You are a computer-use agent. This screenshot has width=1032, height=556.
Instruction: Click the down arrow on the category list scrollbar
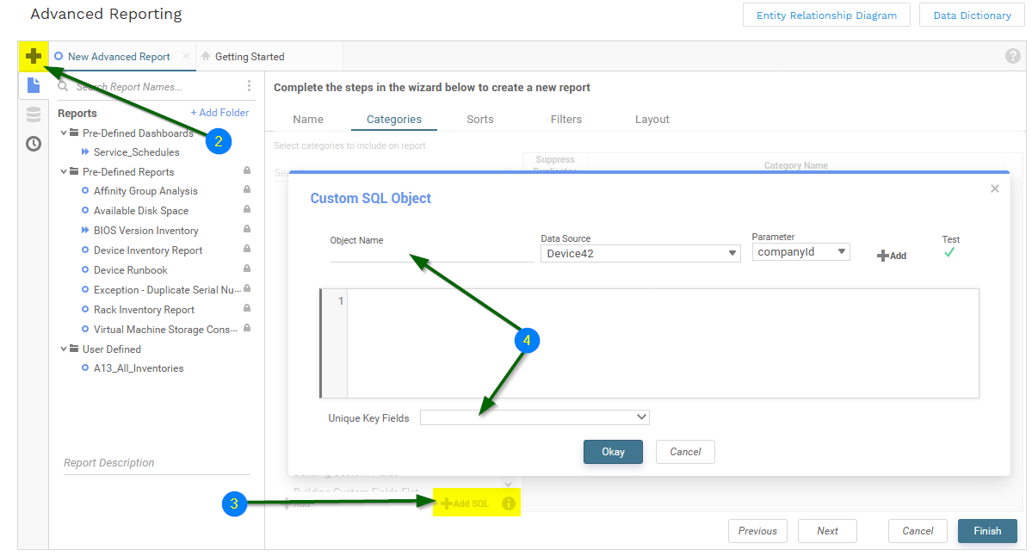(x=508, y=484)
